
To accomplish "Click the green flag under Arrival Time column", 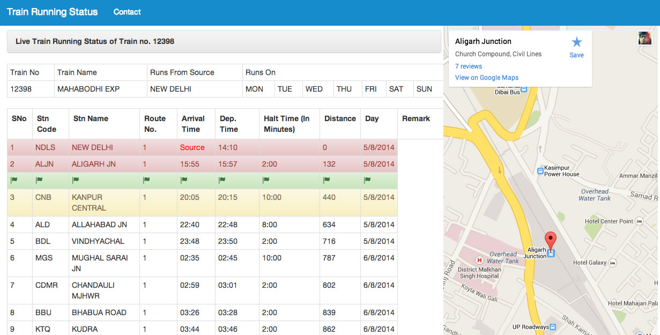I will coord(183,180).
